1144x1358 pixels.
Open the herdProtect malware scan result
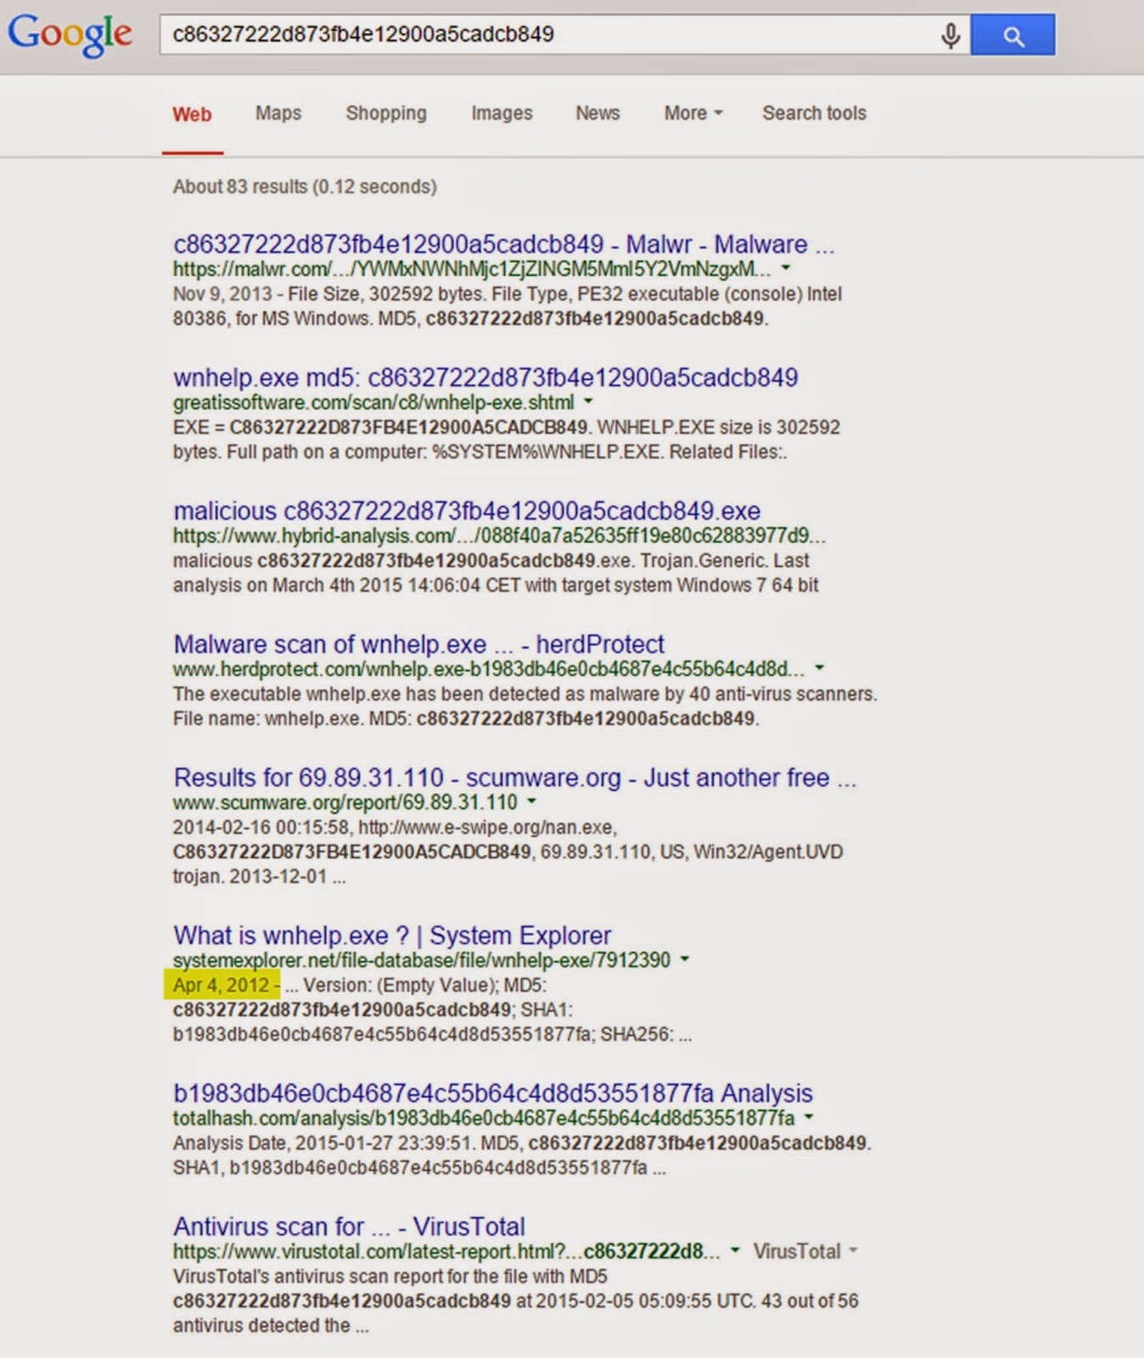[x=419, y=644]
